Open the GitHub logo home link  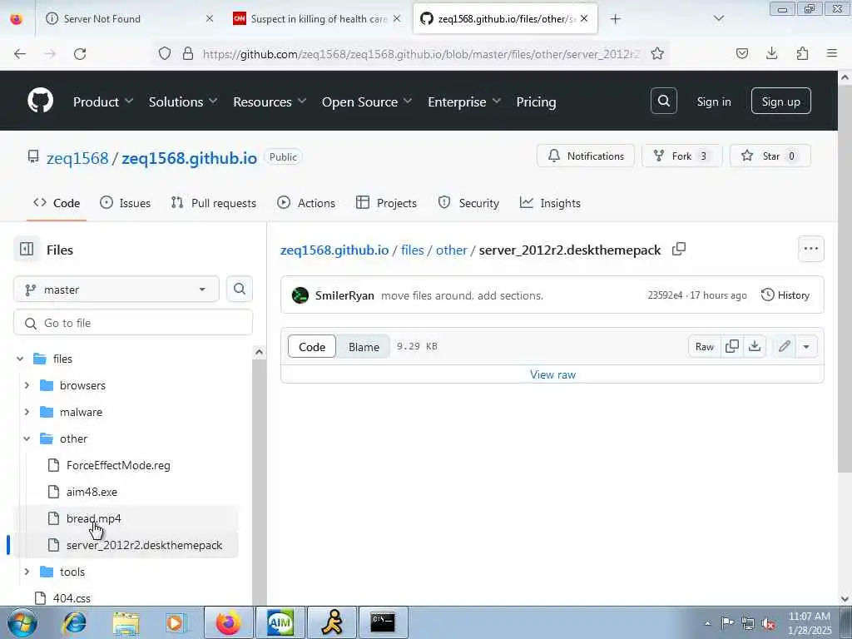coord(40,101)
